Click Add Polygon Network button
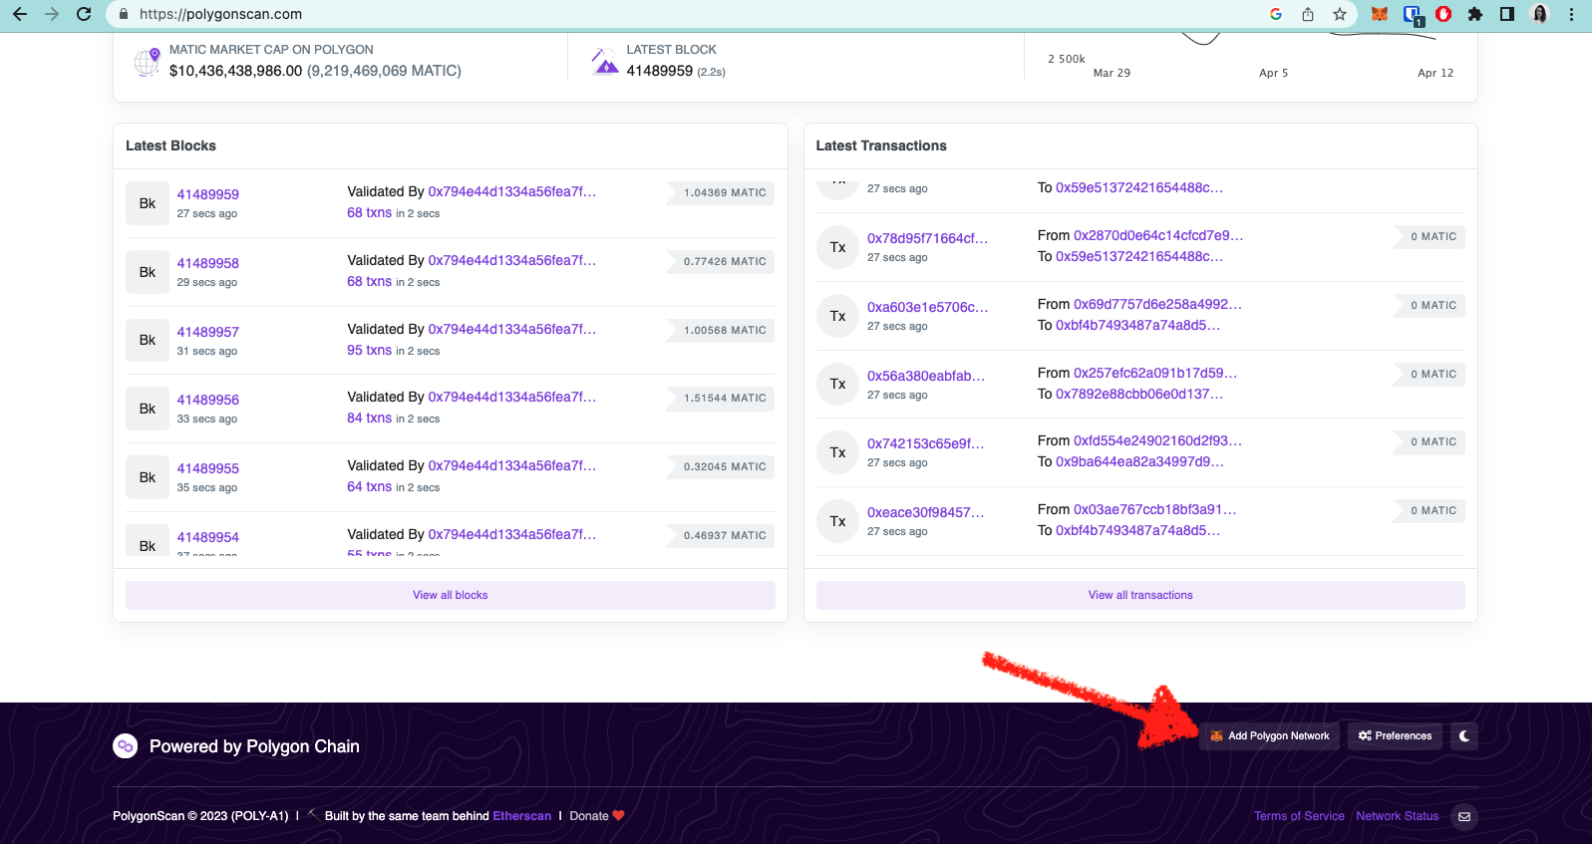The image size is (1592, 844). pyautogui.click(x=1270, y=736)
